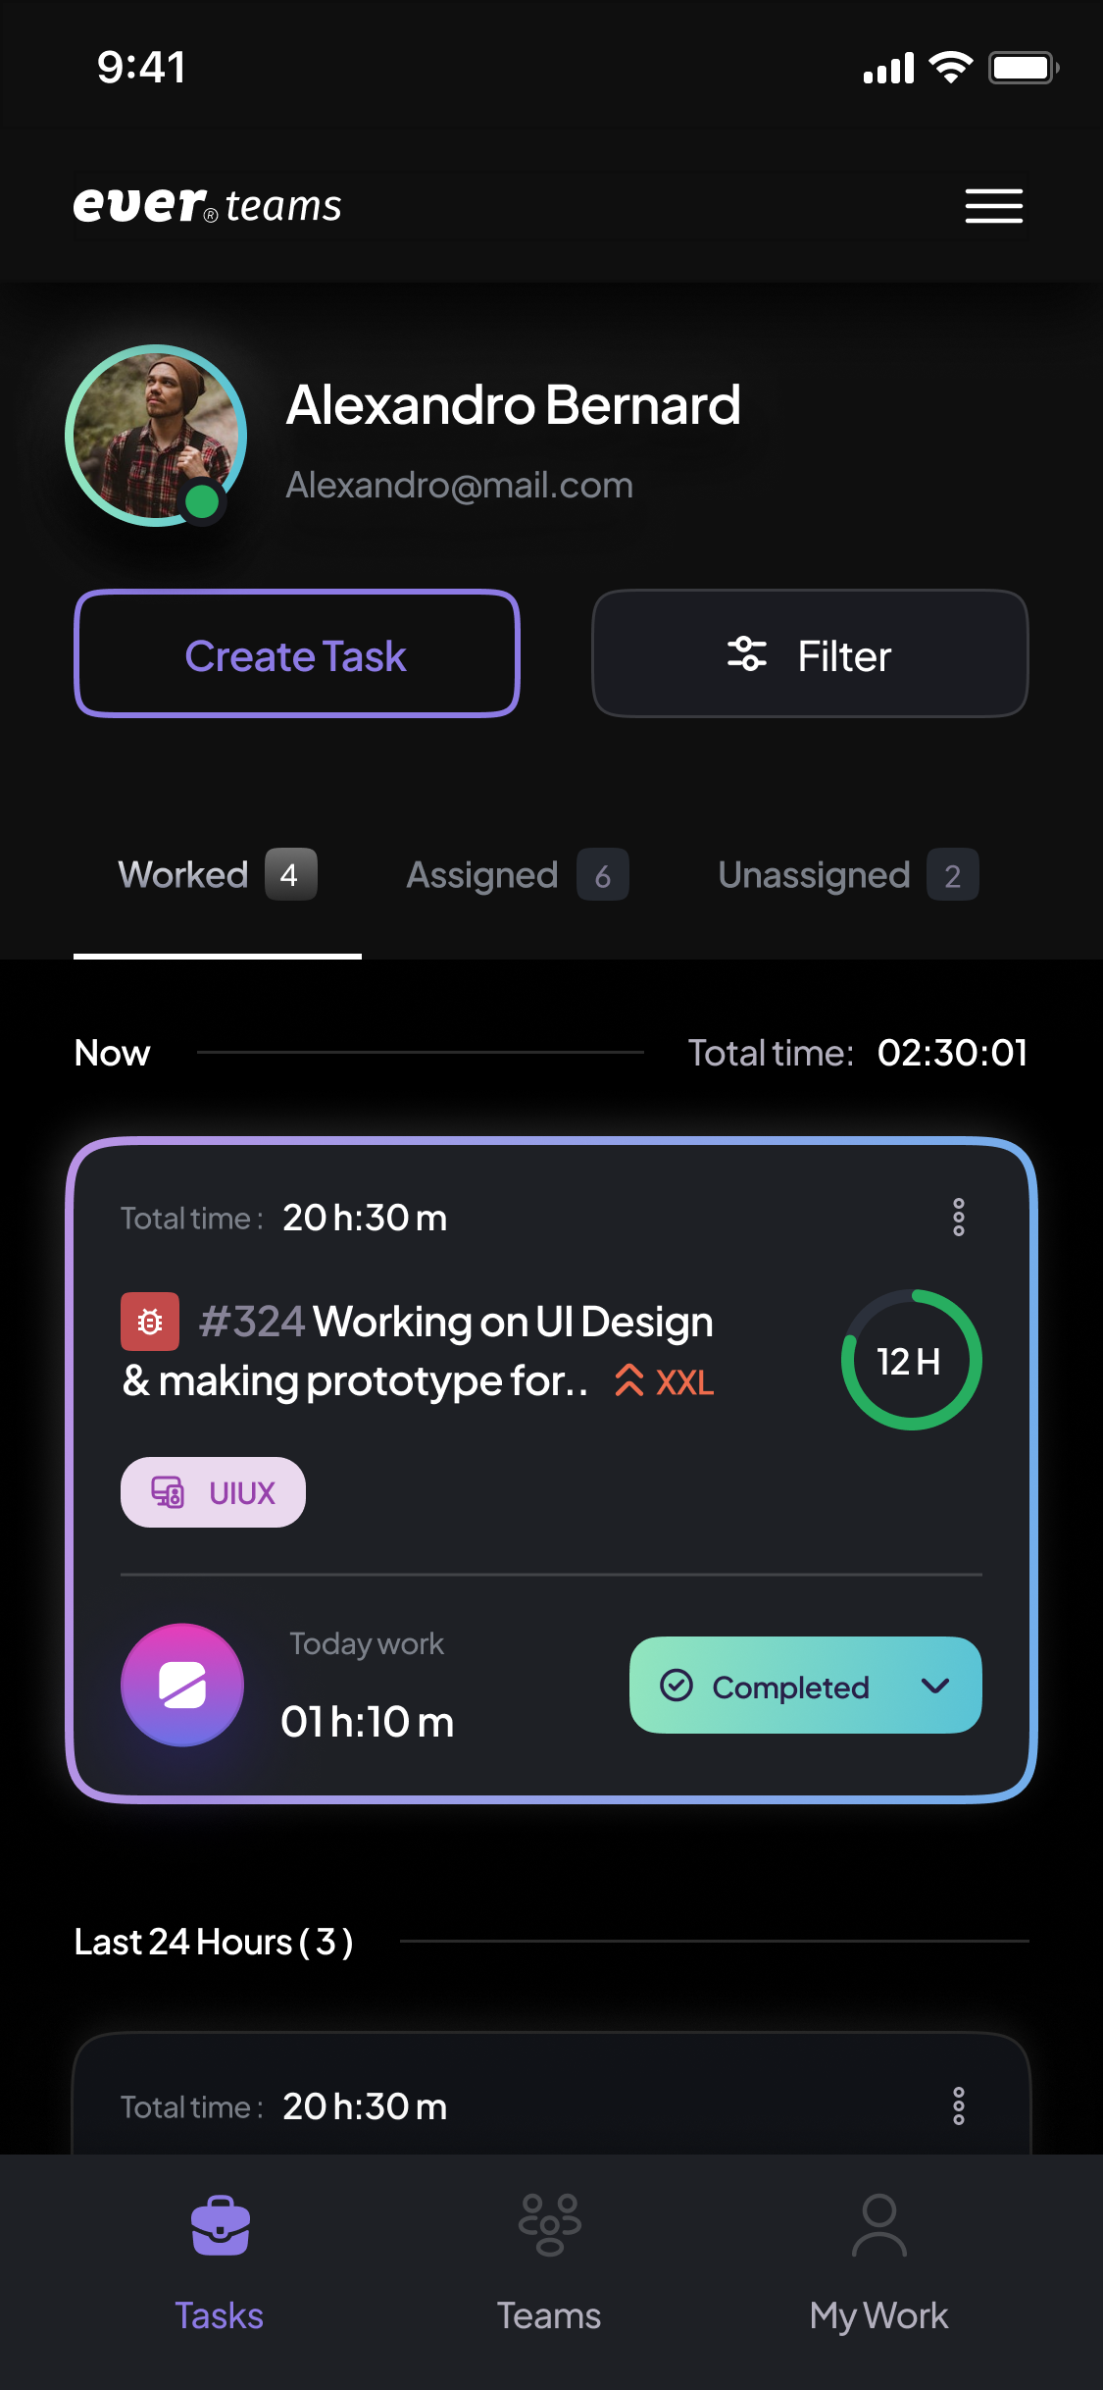Tap the Filter sliders icon
The image size is (1103, 2390).
tap(747, 654)
